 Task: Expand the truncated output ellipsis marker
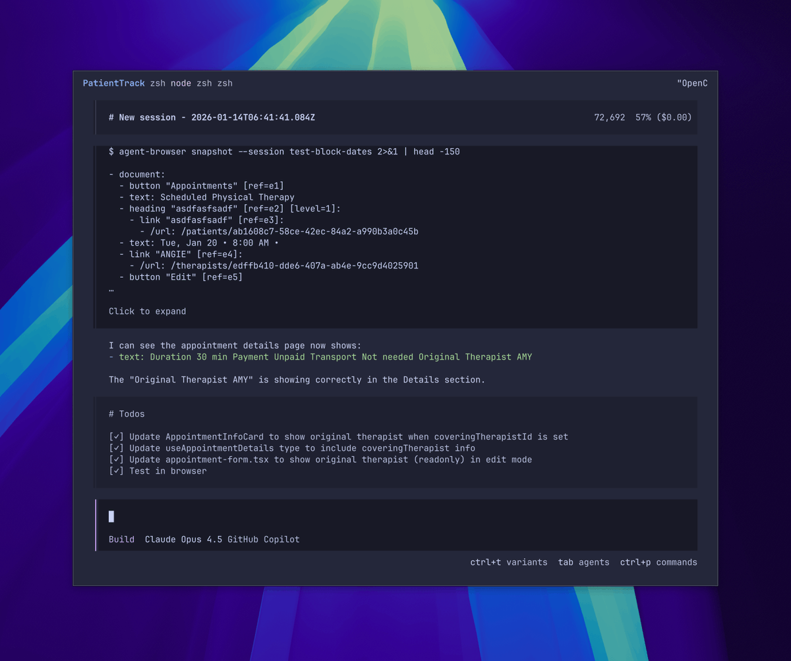[x=111, y=290]
